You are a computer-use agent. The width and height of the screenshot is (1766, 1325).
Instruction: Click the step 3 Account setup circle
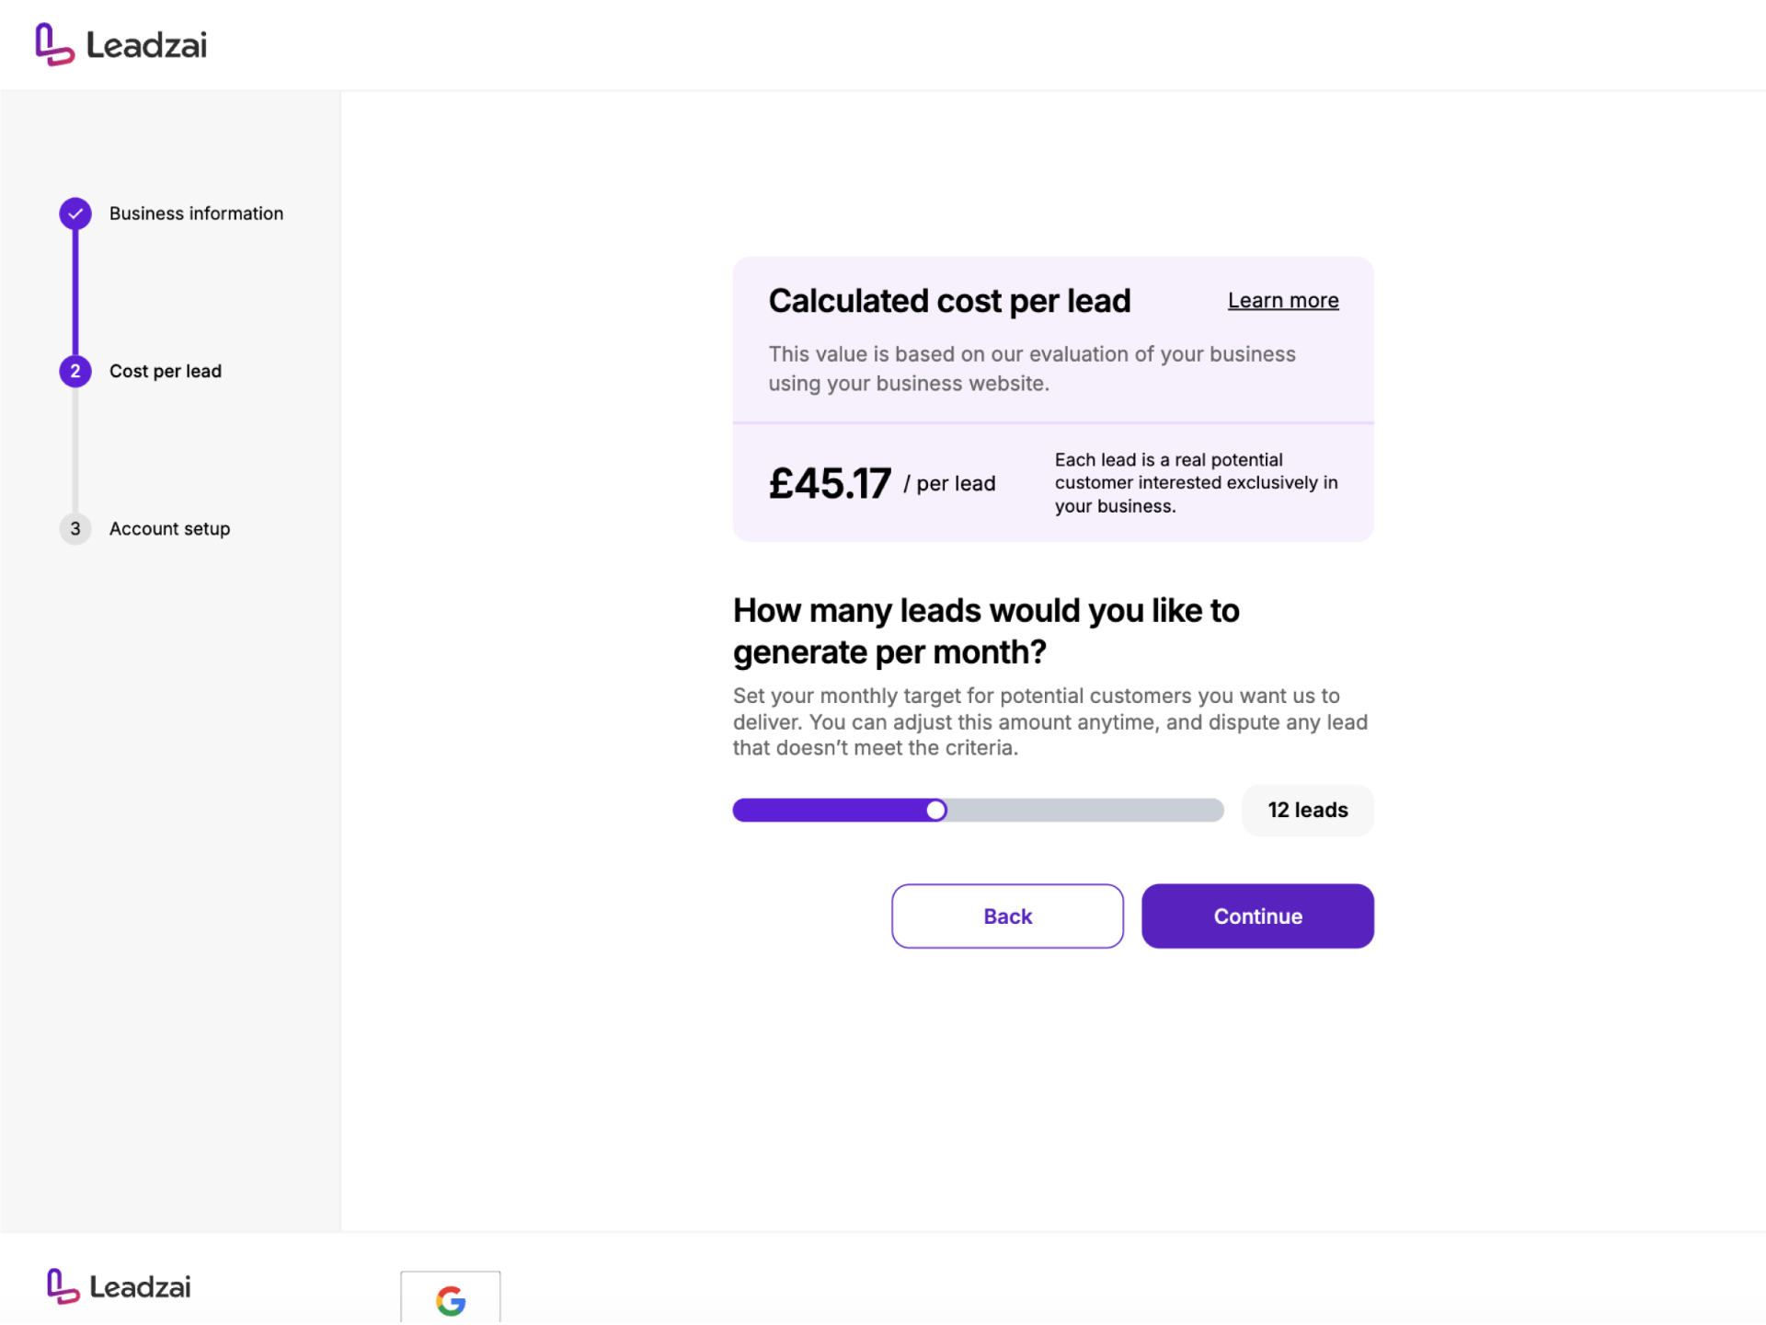click(x=75, y=529)
